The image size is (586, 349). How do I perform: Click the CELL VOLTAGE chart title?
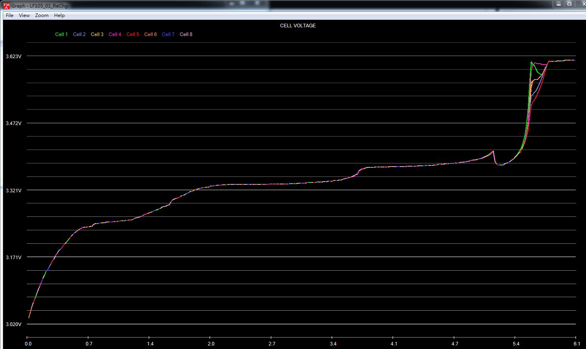298,26
